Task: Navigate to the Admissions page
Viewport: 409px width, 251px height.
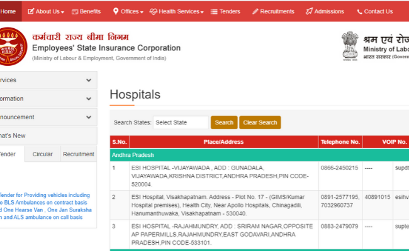Action: 325,11
